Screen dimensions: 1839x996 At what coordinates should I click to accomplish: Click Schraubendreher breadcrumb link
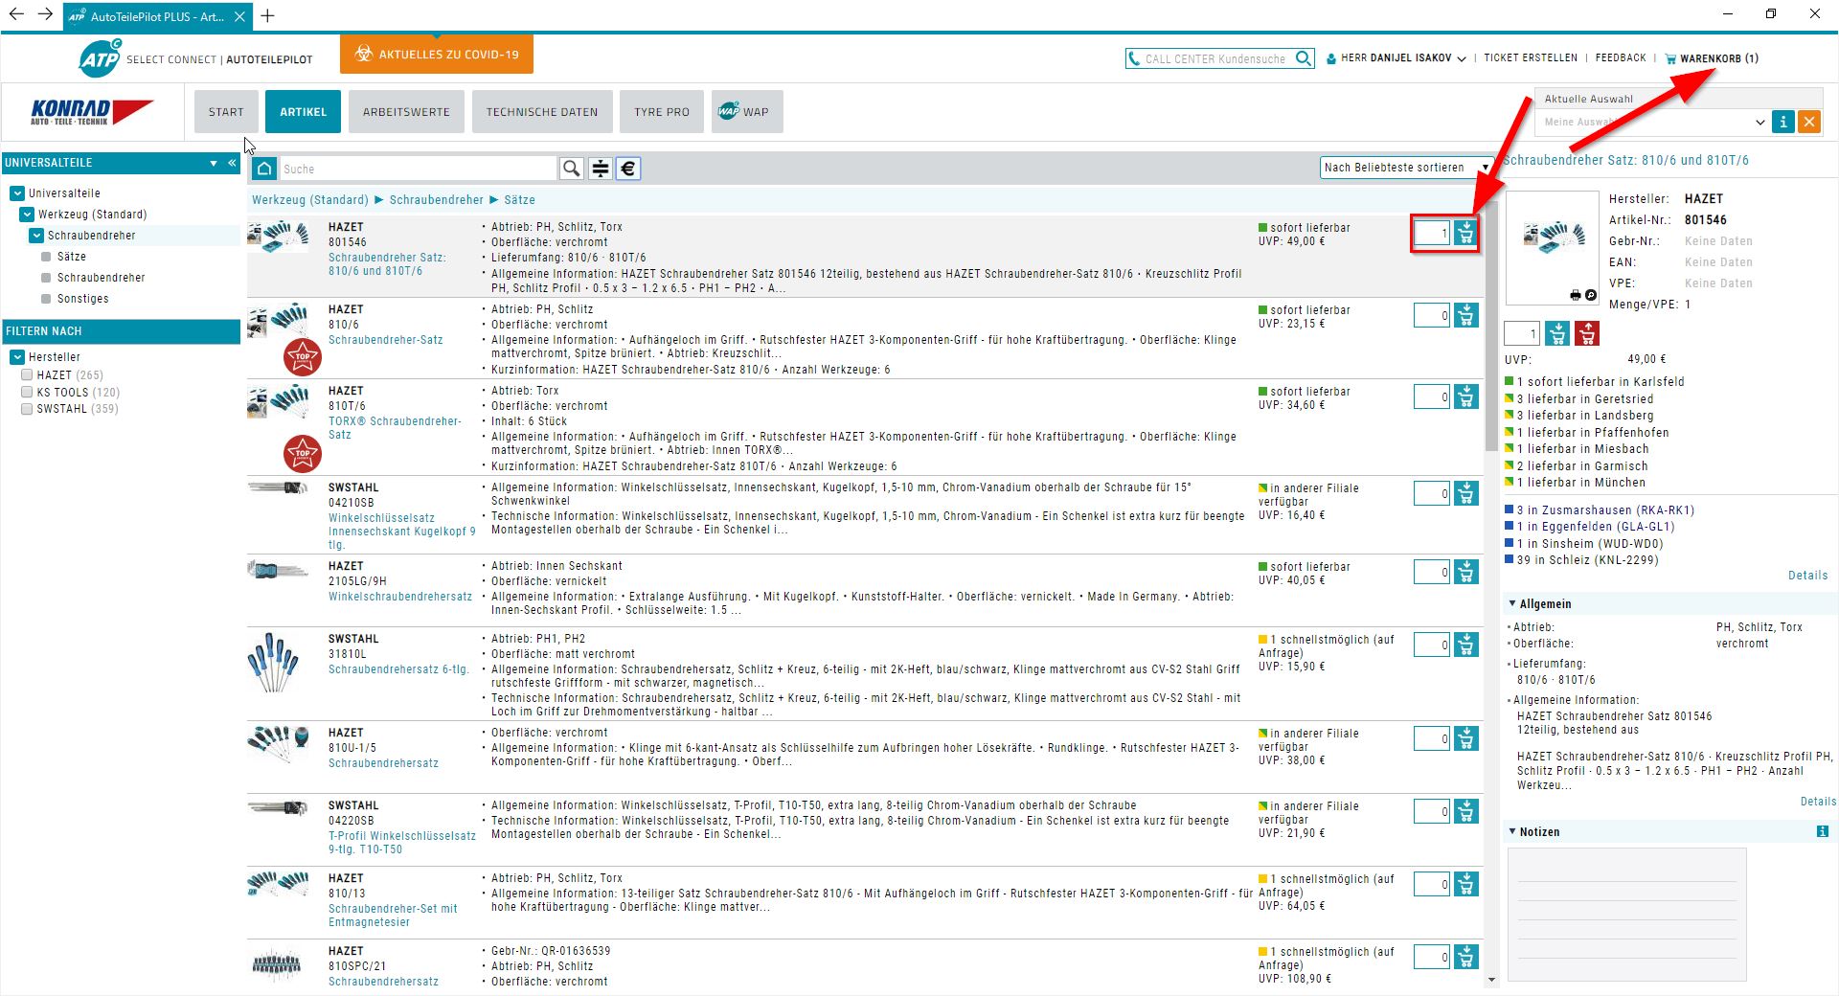436,200
